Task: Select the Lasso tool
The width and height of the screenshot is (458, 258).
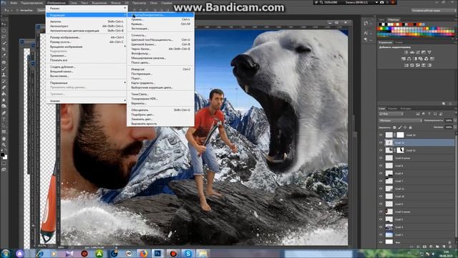Action: (4, 37)
